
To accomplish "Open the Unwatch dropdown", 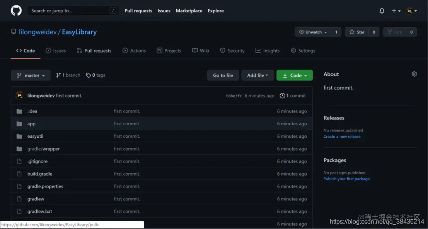I will pyautogui.click(x=313, y=32).
